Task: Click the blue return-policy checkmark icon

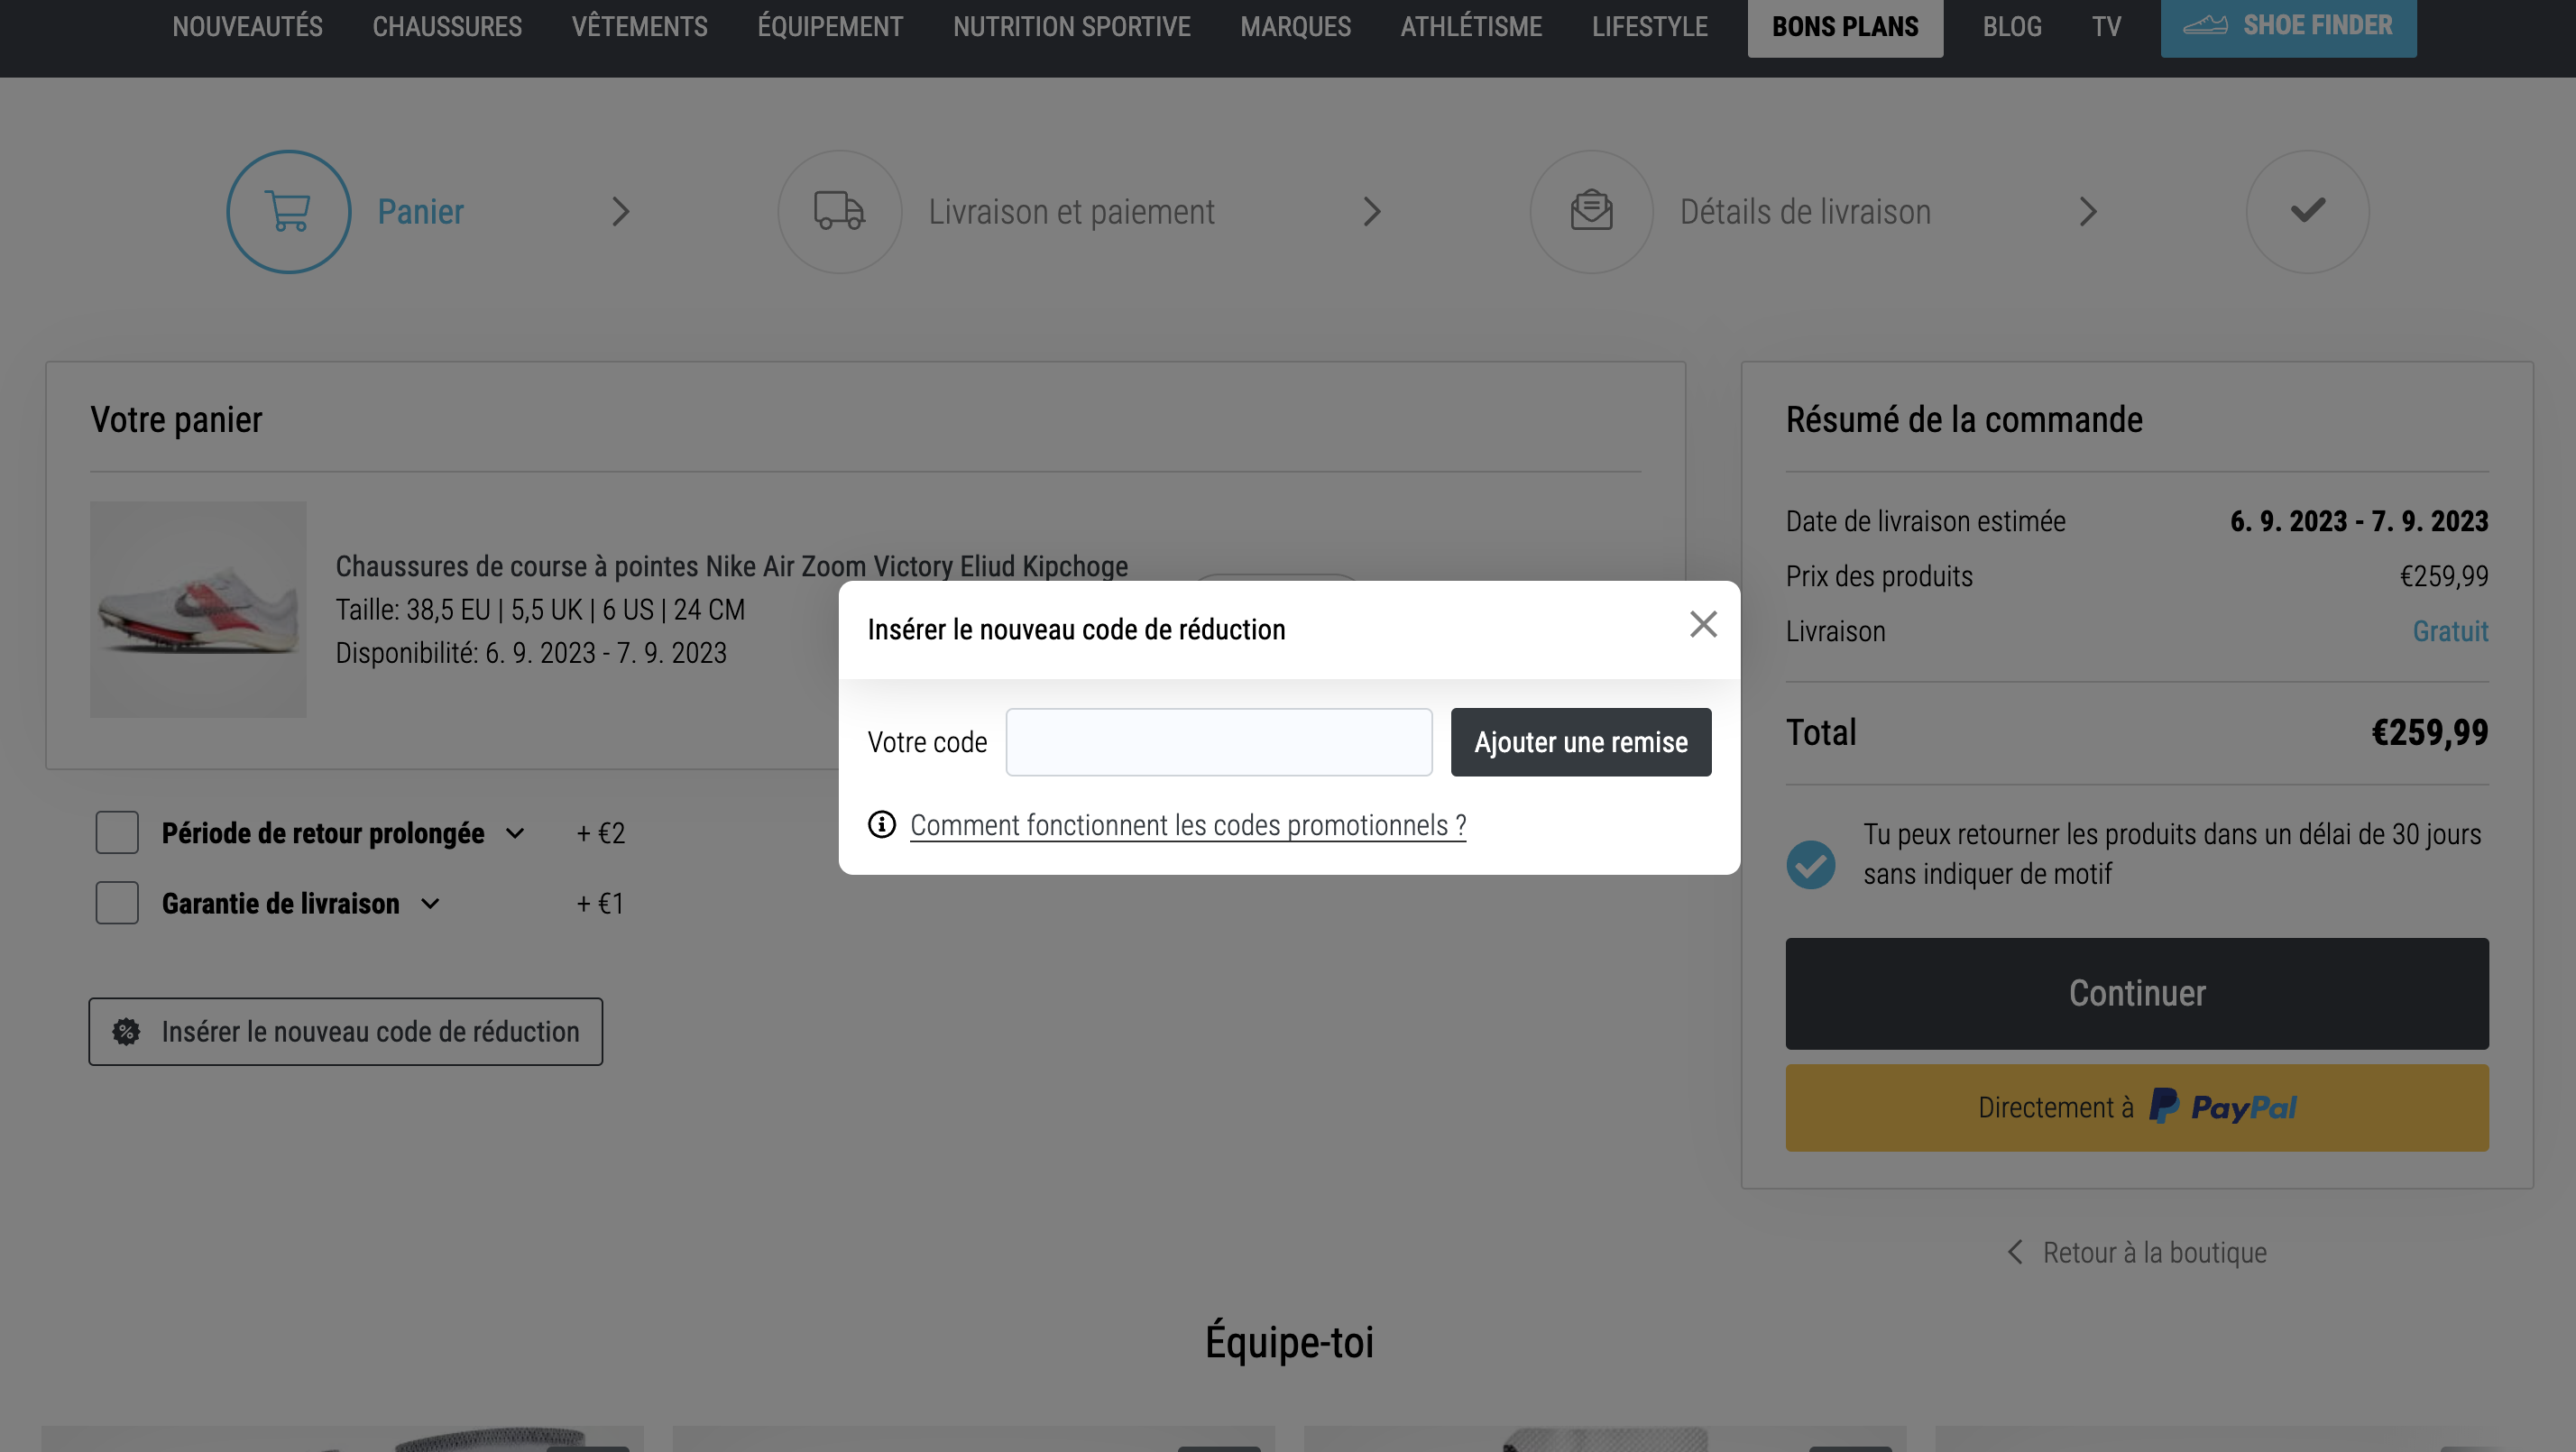Action: pos(1811,864)
